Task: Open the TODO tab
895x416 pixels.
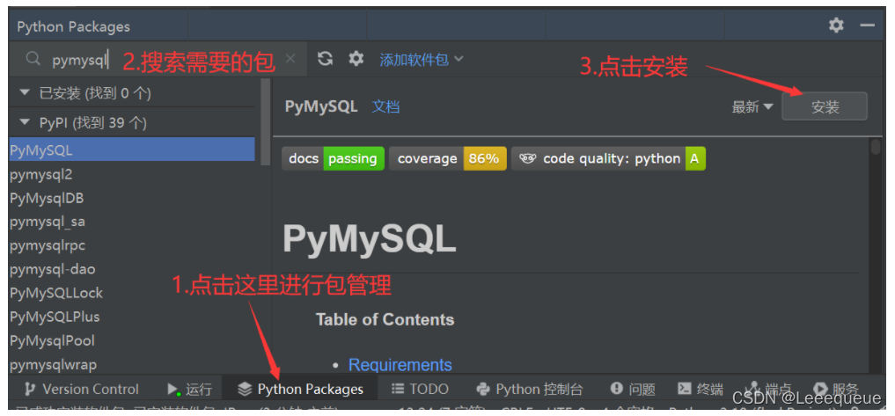Action: pyautogui.click(x=420, y=390)
